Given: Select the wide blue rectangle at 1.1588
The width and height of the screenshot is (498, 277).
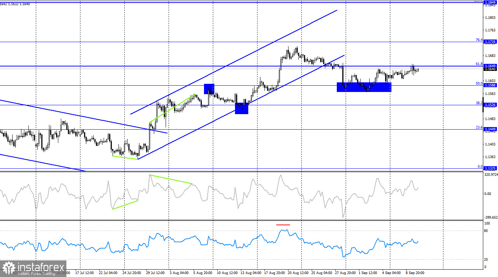Looking at the screenshot, I should [364, 87].
